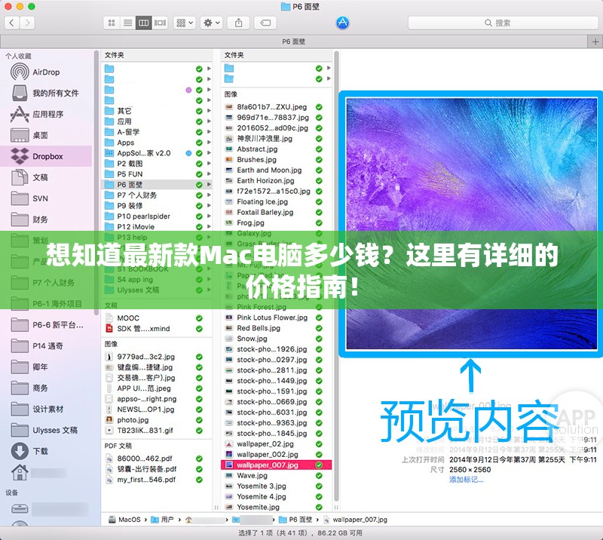Viewport: 603px width, 540px height.
Task: Click MacOS in the path bar
Action: tap(125, 520)
